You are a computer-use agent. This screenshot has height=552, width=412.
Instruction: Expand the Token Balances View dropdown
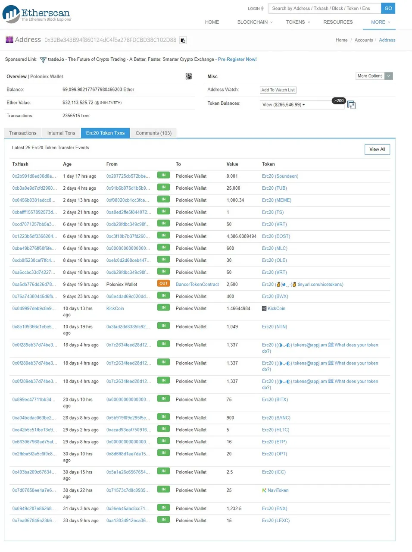coord(302,105)
